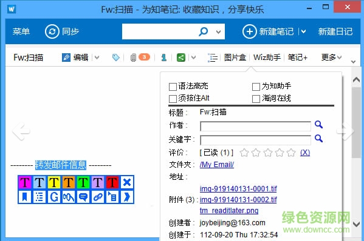
Task: Click the G search icon
Action: pyautogui.click(x=54, y=197)
